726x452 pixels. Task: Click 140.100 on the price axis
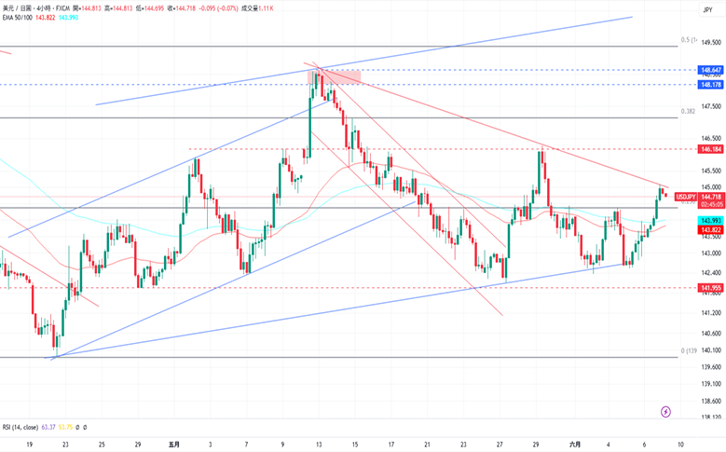(711, 350)
